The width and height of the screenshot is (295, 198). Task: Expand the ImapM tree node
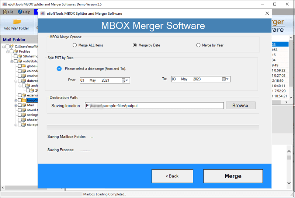click(x=16, y=100)
